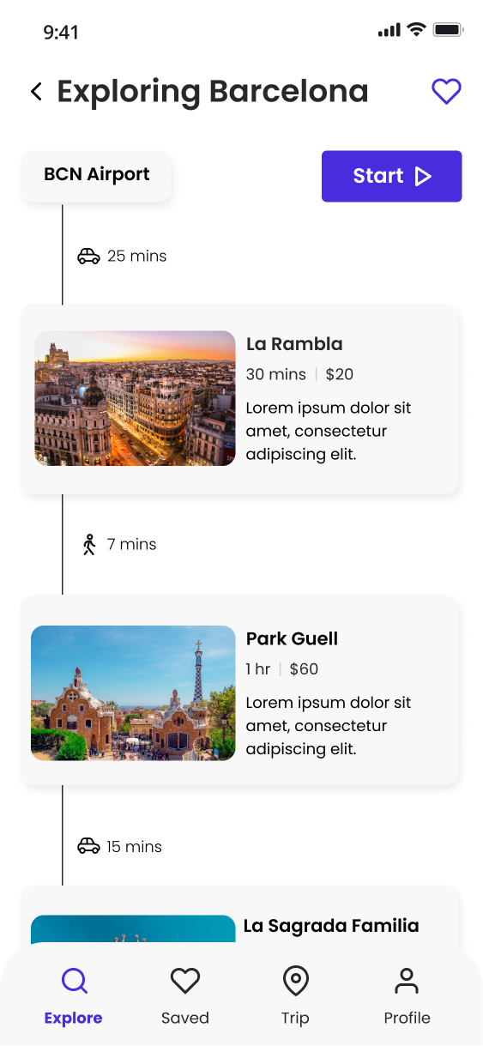This screenshot has width=483, height=1046.
Task: Select the BCN Airport chip
Action: [x=97, y=177]
